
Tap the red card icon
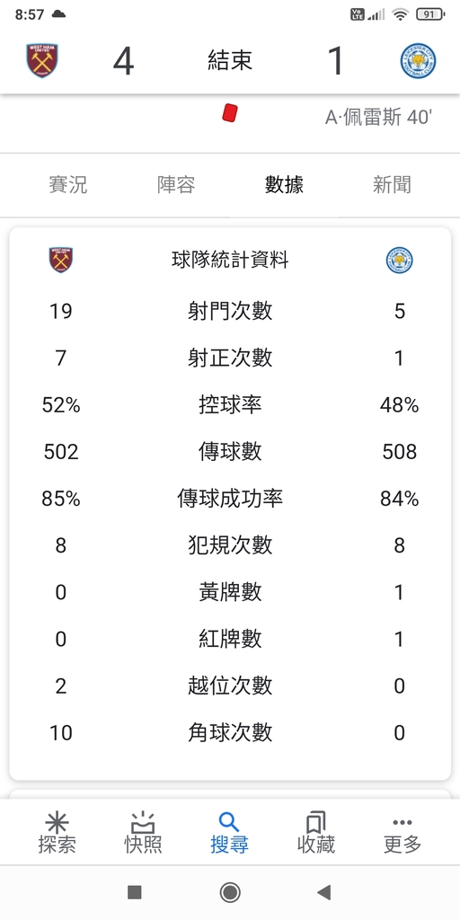click(x=229, y=112)
